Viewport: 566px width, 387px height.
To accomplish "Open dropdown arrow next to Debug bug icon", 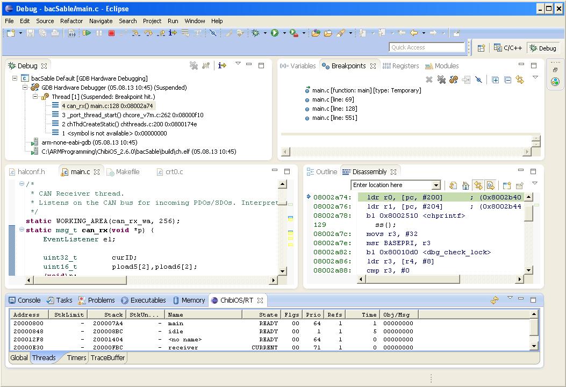I will [x=265, y=33].
